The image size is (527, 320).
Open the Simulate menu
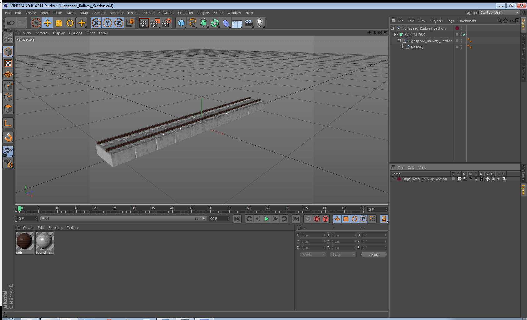coord(117,13)
